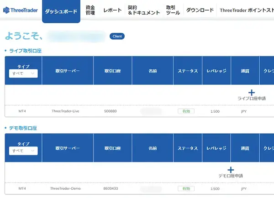The width and height of the screenshot is (274, 198).
Task: Click the ようこそ welcome heading
Action: tap(24, 36)
